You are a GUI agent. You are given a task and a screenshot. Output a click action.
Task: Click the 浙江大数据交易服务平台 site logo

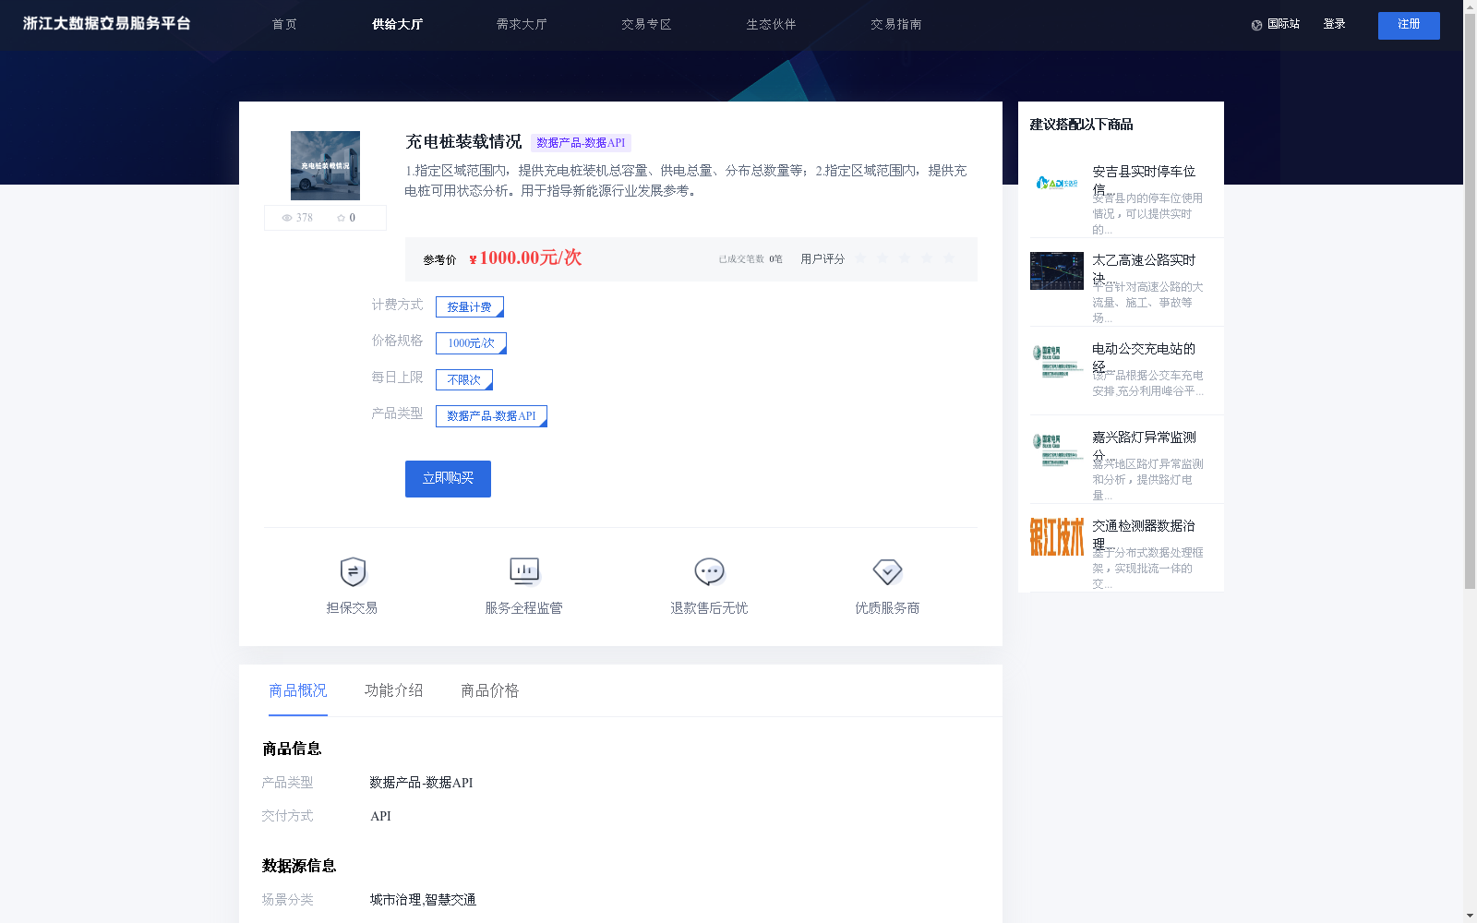(x=107, y=24)
